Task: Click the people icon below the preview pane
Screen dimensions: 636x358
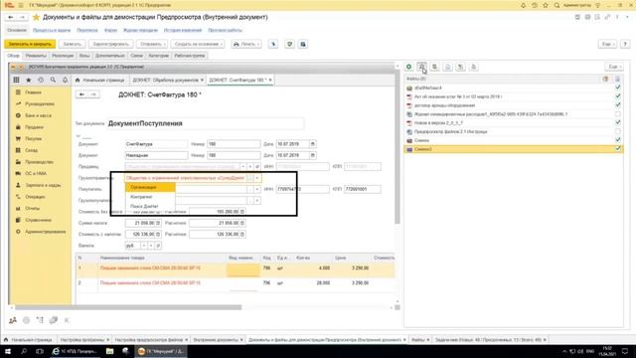Action: [13, 320]
